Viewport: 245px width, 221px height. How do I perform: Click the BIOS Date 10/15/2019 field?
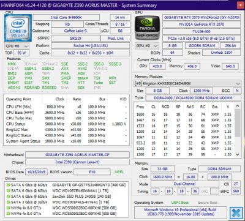click(x=36, y=172)
